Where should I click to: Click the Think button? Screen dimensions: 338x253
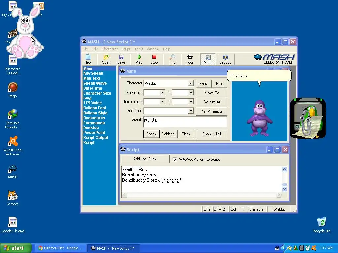186,134
